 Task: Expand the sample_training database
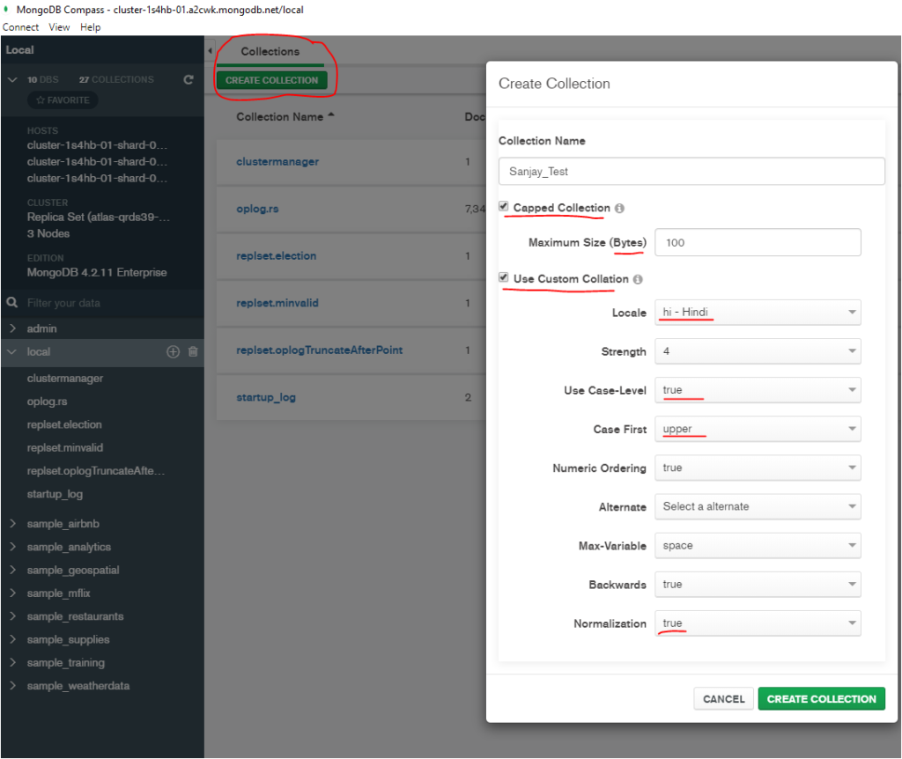12,662
